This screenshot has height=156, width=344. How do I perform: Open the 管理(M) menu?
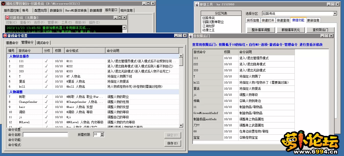click(53, 22)
